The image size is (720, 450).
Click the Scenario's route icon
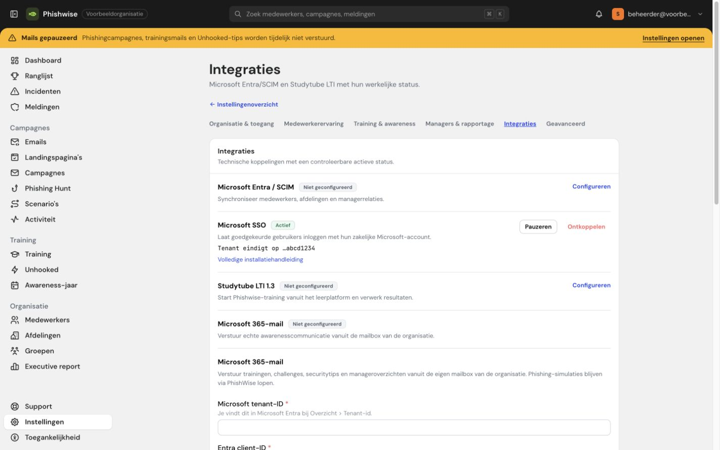tap(15, 204)
